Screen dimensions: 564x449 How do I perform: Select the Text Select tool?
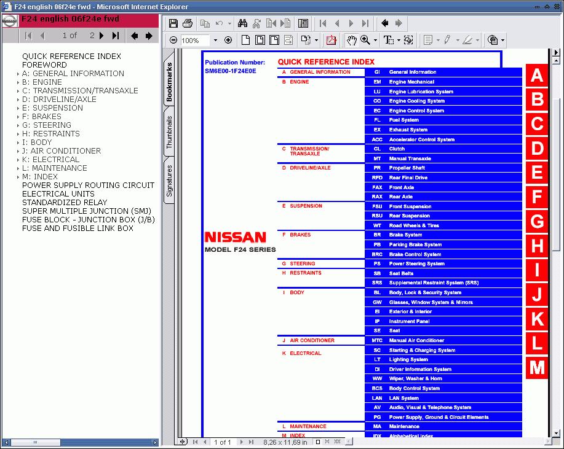click(389, 40)
